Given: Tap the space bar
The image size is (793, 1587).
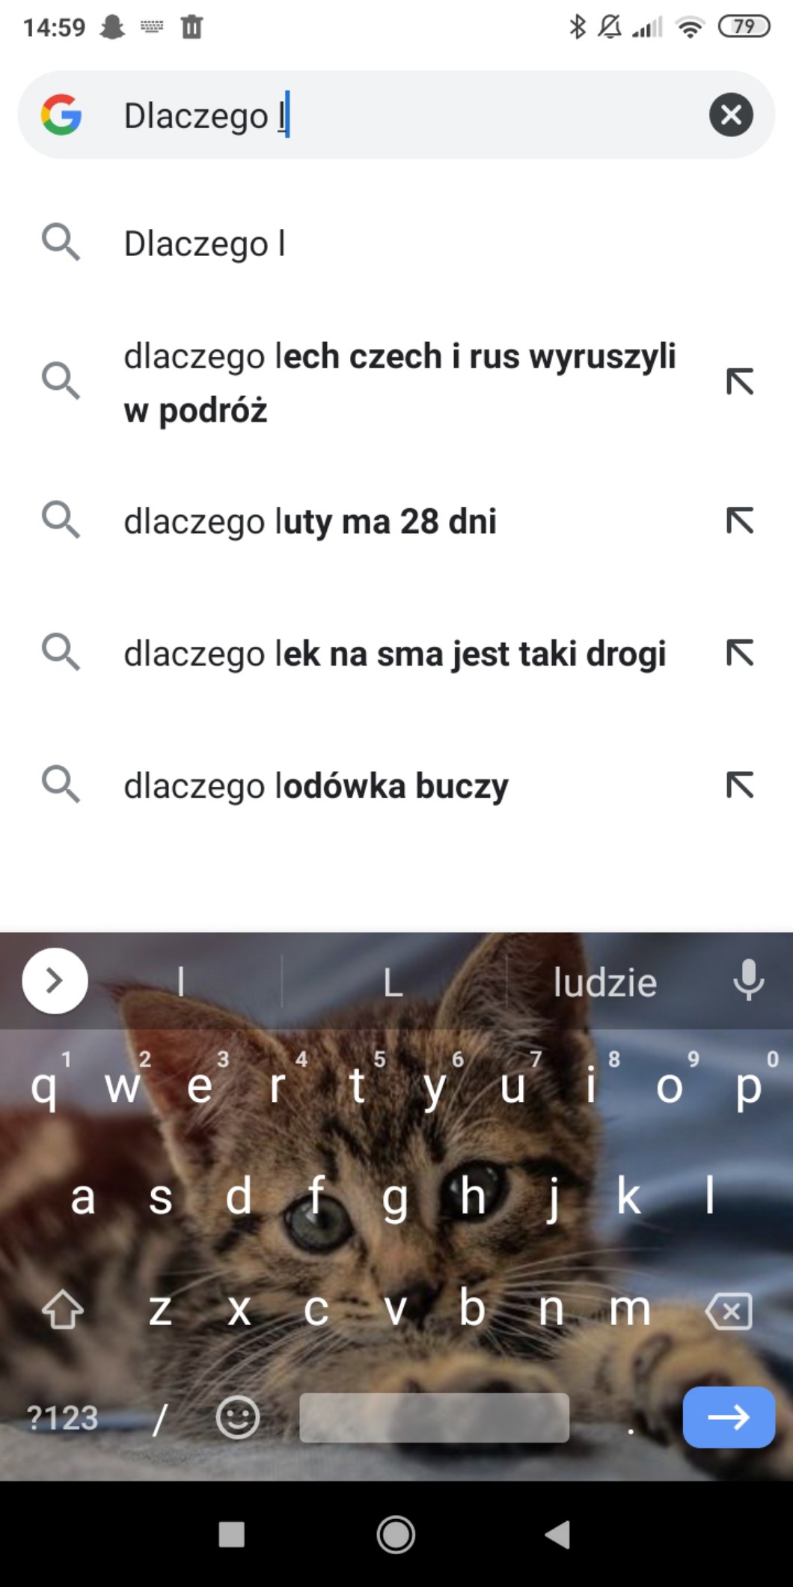Looking at the screenshot, I should point(434,1417).
